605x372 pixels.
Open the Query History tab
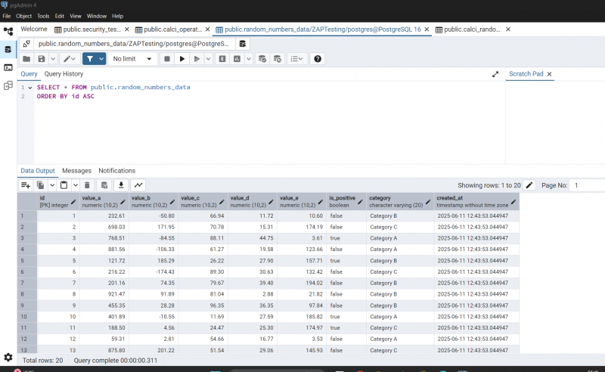[64, 74]
